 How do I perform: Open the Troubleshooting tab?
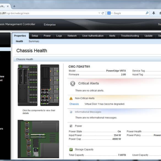tap(130, 36)
